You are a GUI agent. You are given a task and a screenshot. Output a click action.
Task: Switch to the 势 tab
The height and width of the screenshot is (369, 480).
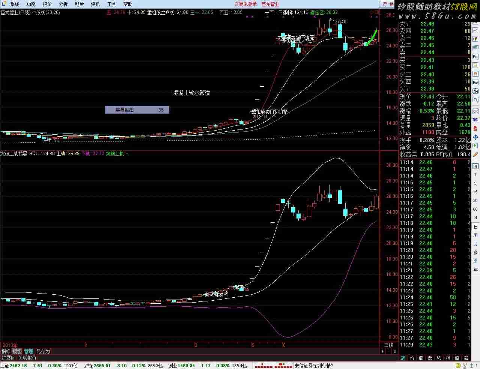pos(439,358)
